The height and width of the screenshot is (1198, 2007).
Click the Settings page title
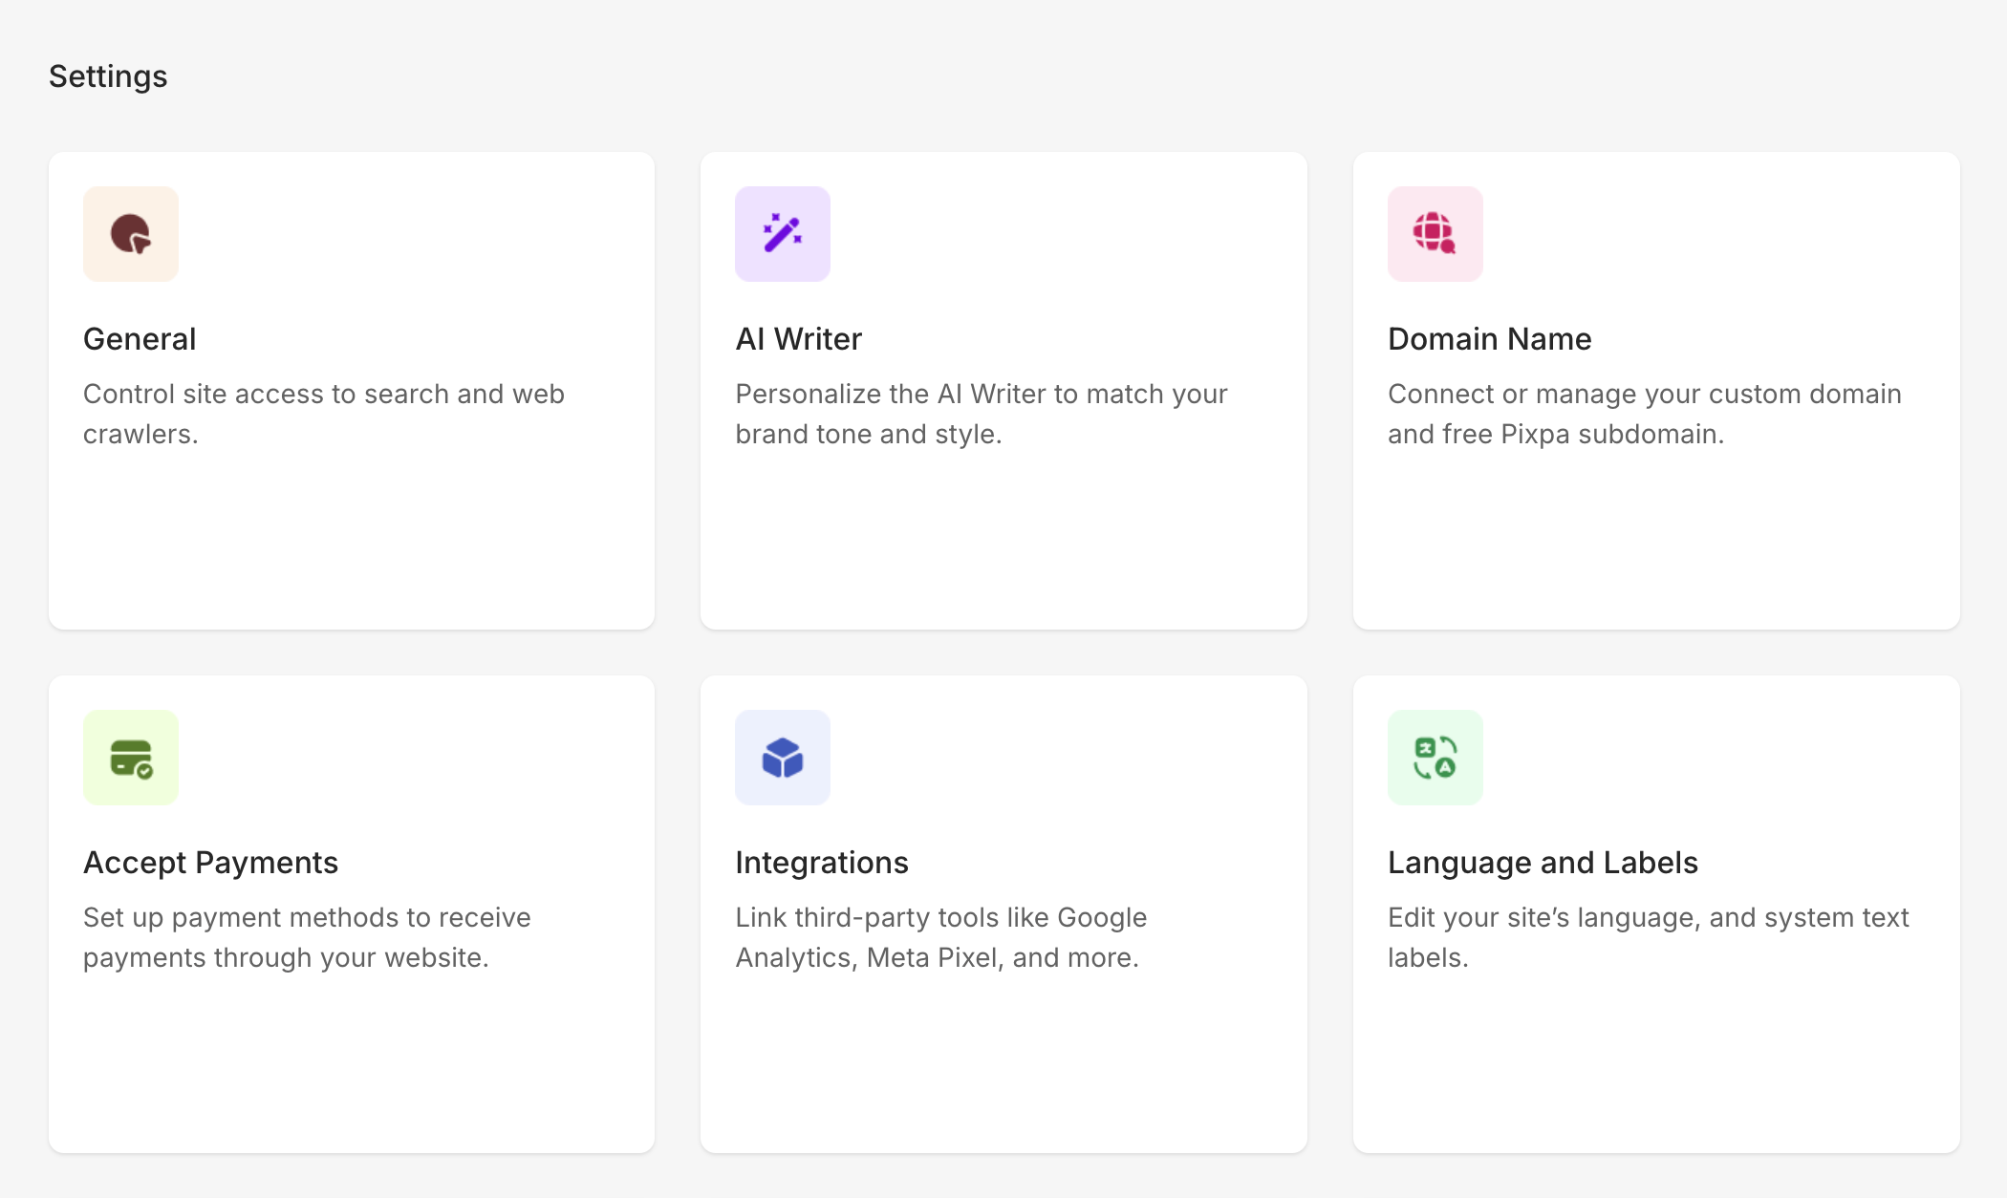click(x=108, y=76)
